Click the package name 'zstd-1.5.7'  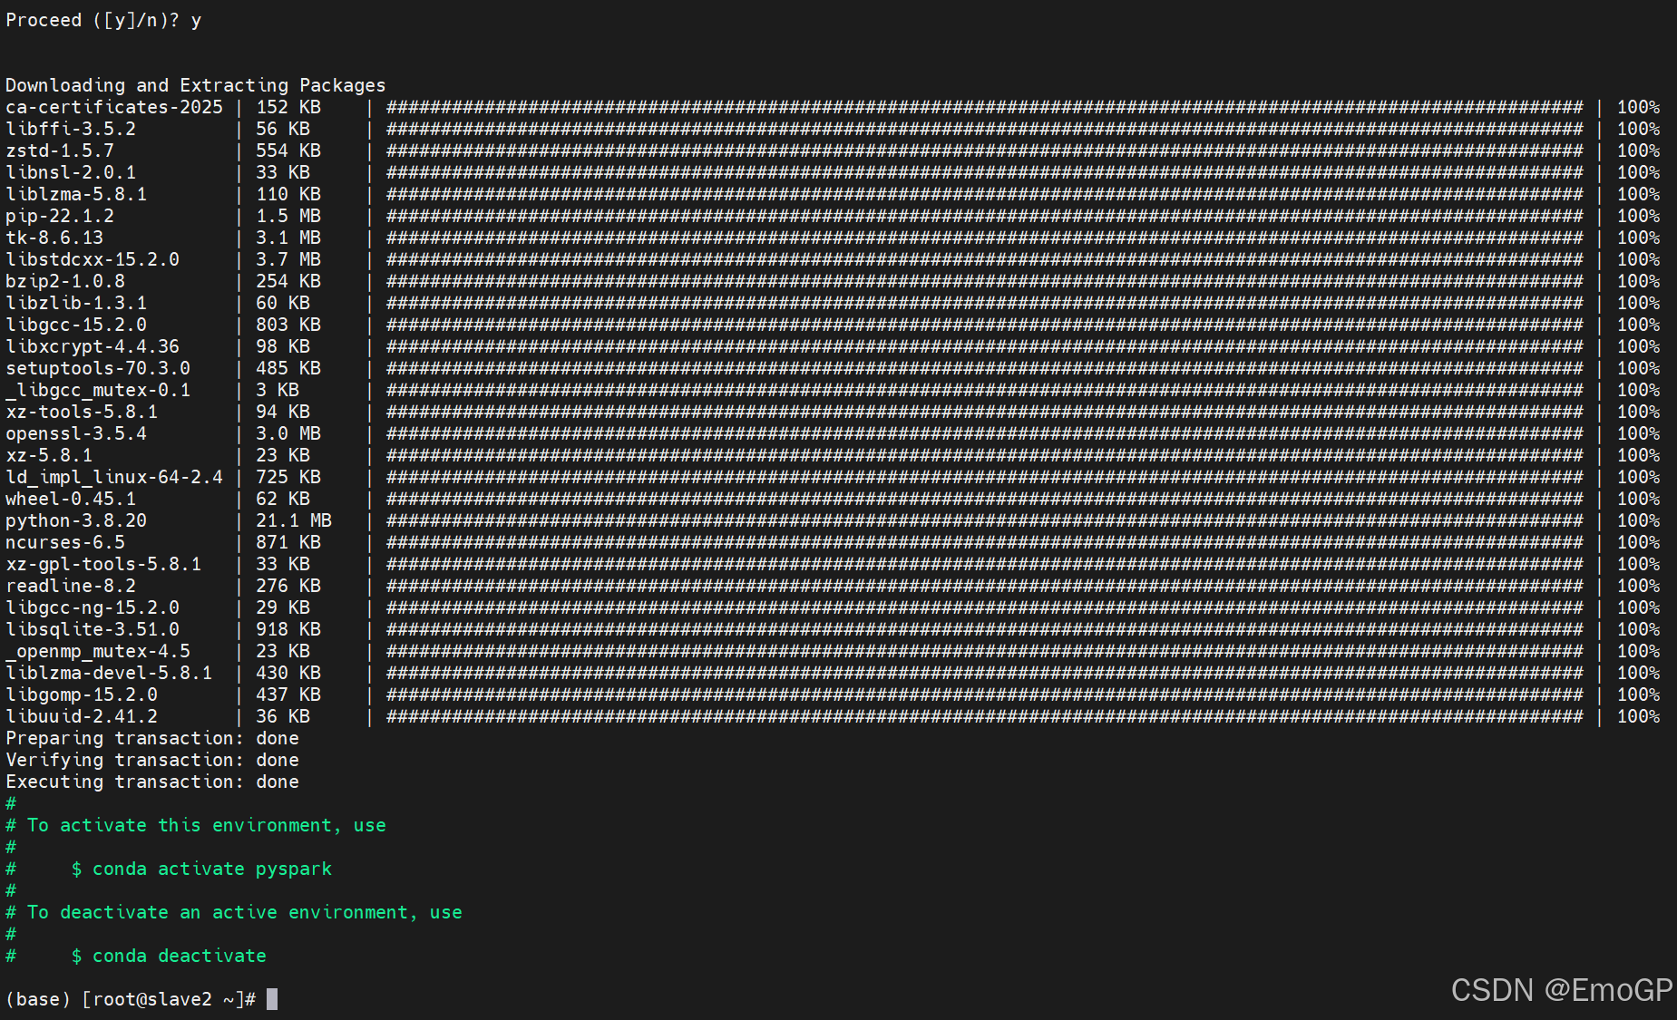click(x=60, y=151)
